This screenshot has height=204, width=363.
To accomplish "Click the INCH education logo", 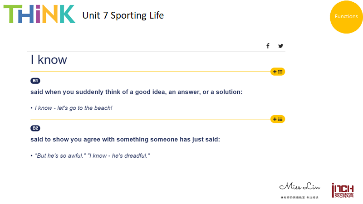I will pos(343,190).
